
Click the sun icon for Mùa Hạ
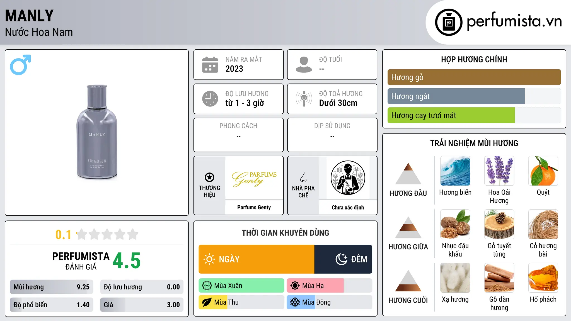coord(295,286)
